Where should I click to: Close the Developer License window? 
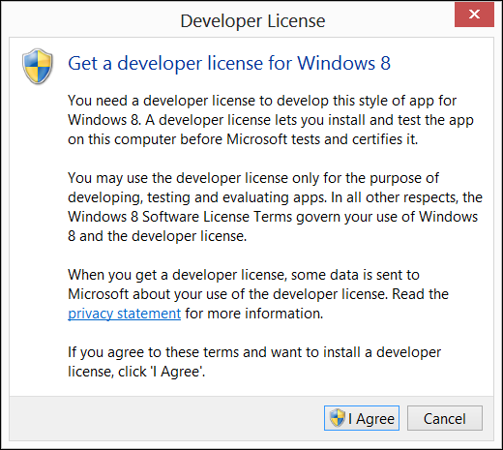tap(474, 15)
